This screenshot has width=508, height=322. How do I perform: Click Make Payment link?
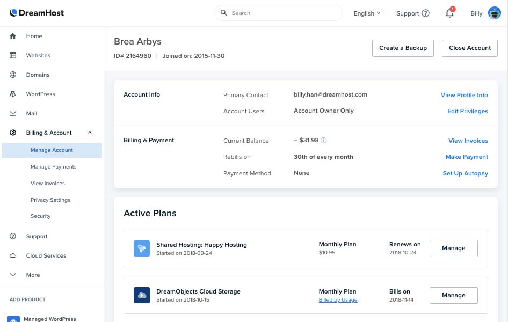[467, 157]
